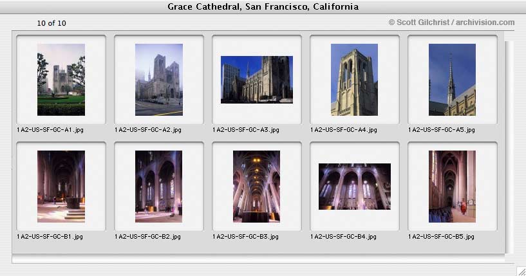Image resolution: width=526 pixels, height=276 pixels.
Task: Select the 1A2-US-SF-GC-B3 vaulted ceiling thumbnail
Action: pyautogui.click(x=256, y=187)
